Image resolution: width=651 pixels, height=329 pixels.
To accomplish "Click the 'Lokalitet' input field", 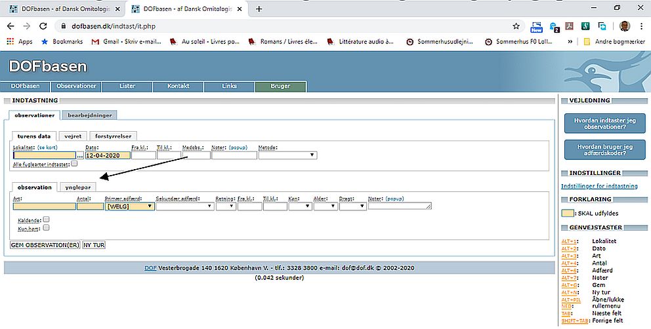I will [45, 155].
